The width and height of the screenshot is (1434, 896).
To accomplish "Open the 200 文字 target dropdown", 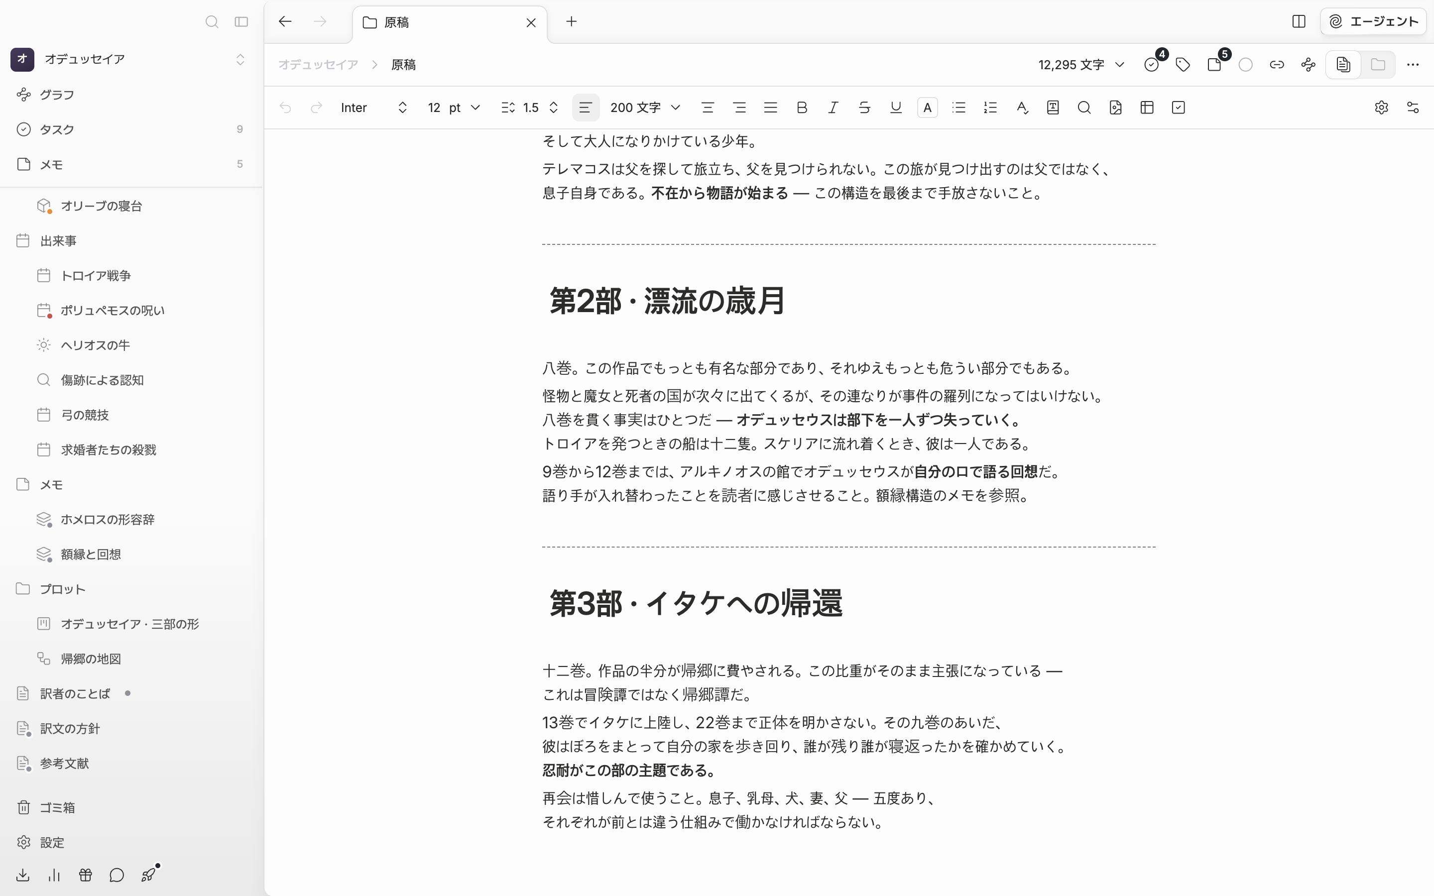I will (x=645, y=107).
